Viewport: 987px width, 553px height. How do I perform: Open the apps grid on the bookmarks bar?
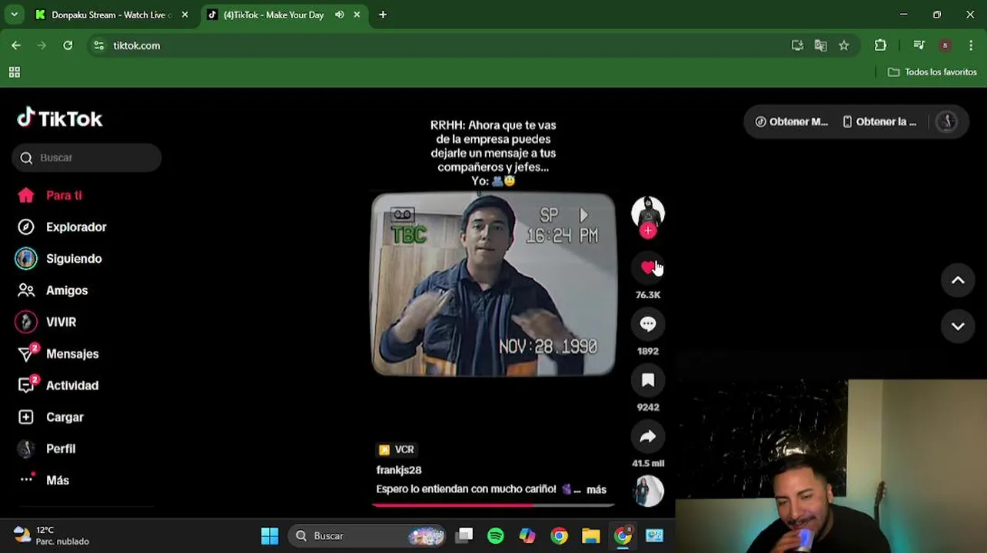click(14, 72)
